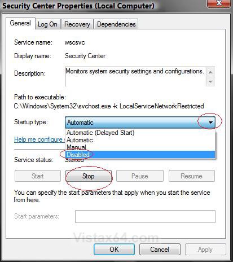Viewport: 233px width, 262px height.
Task: Cancel the properties dialog
Action: coord(160,250)
